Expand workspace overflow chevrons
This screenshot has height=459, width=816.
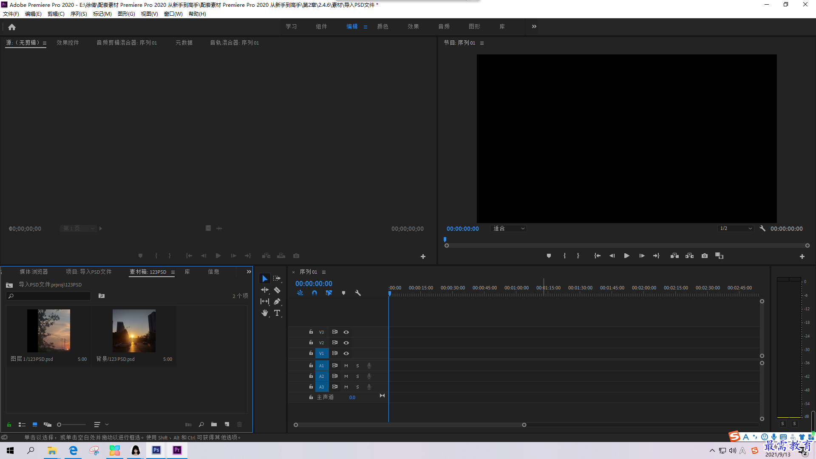534,26
